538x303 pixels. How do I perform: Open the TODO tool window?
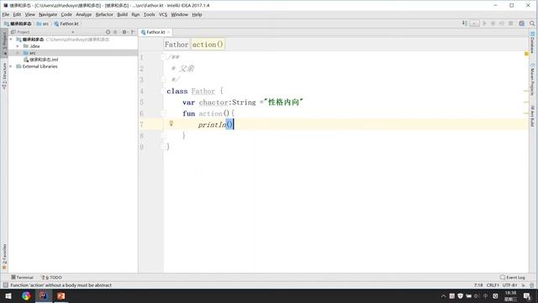(51, 277)
